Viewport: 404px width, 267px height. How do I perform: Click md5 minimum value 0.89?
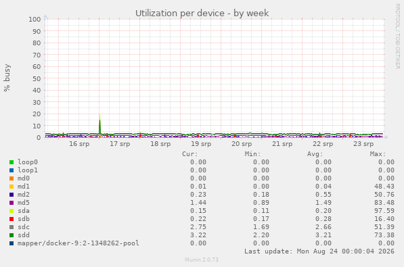(261, 203)
